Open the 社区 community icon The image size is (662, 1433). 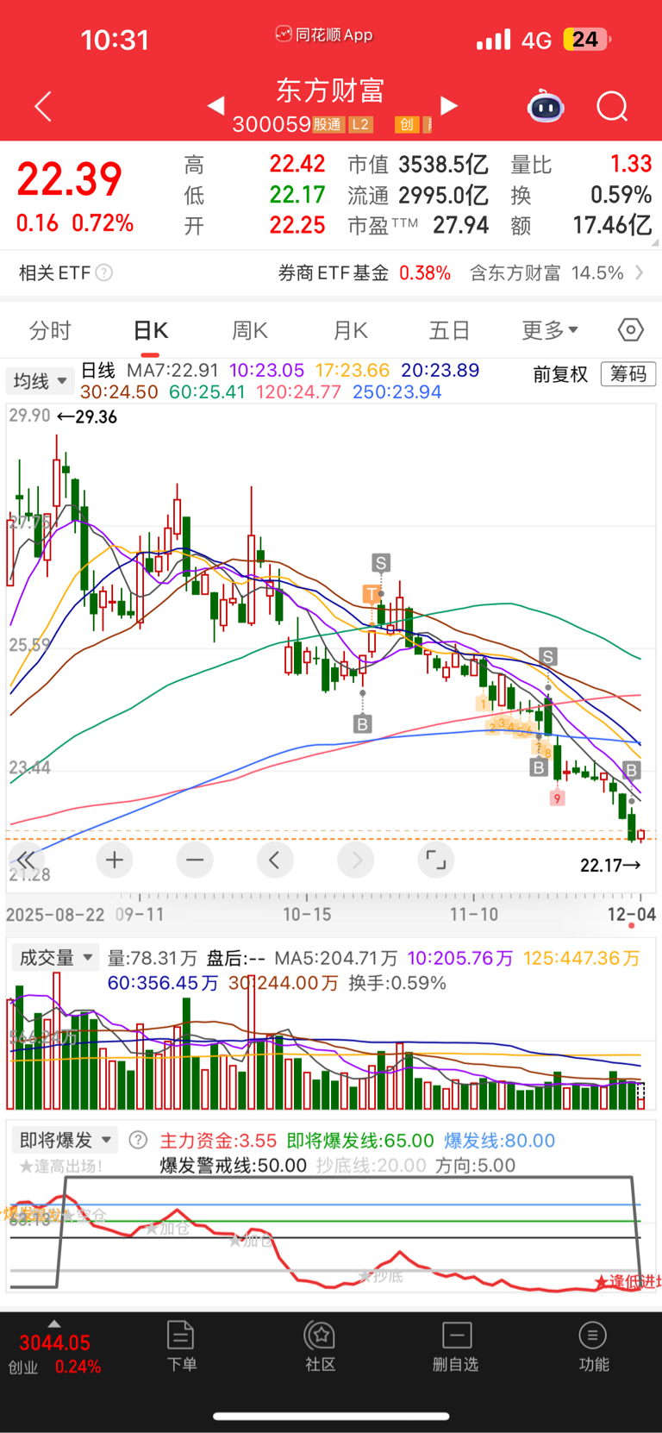320,1346
